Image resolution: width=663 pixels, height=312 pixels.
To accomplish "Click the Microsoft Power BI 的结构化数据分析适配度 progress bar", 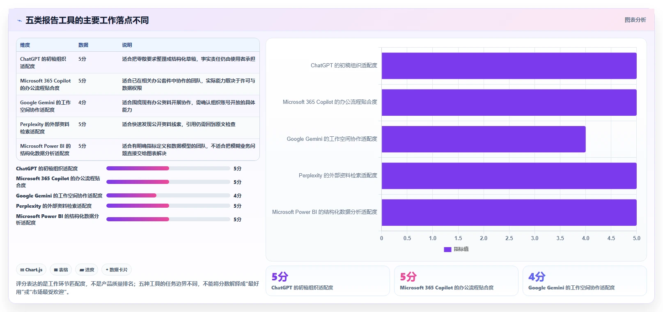I will 168,219.
